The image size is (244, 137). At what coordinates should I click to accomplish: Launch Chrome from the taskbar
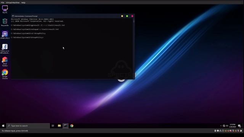click(x=72, y=126)
